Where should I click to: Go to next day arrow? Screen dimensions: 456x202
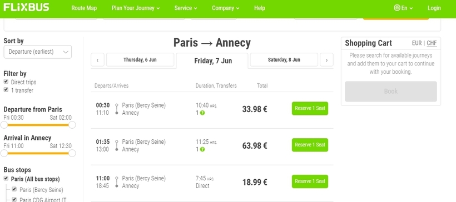coord(326,60)
